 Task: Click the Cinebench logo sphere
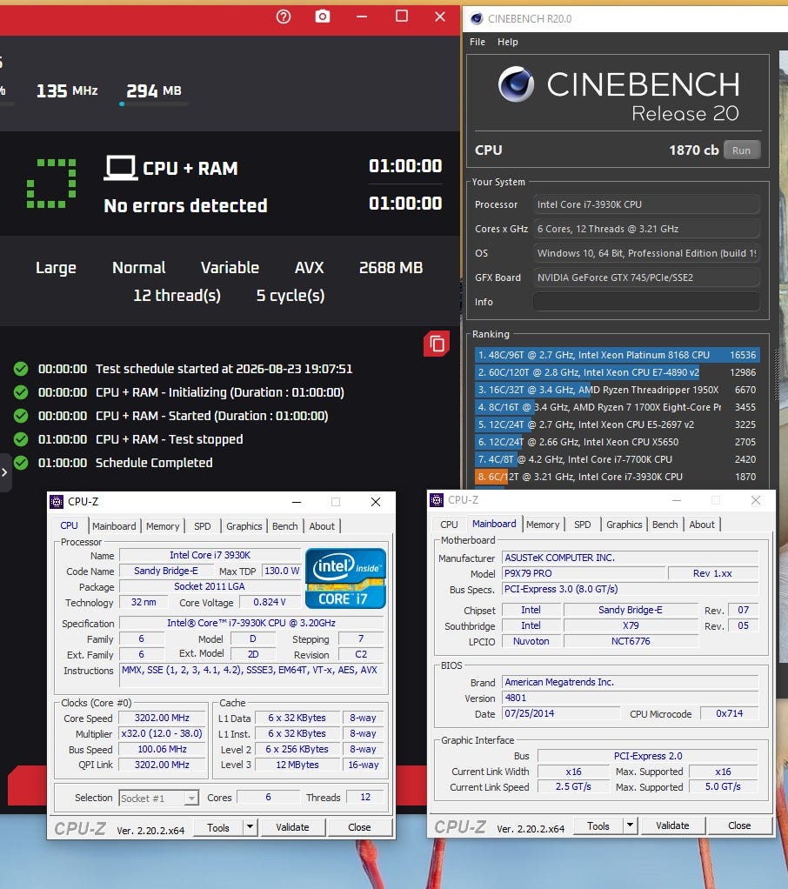point(515,84)
